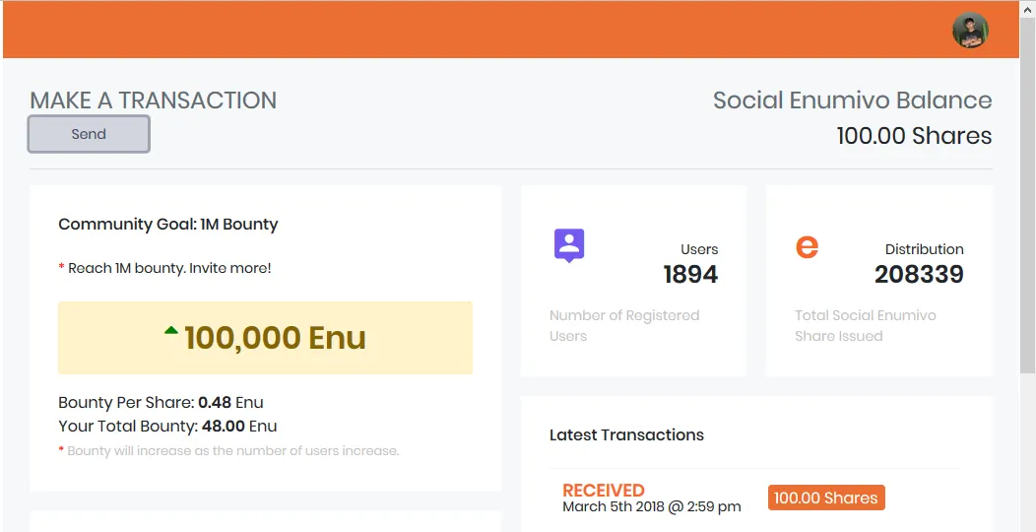Click the 100.00 Shares balance text
The height and width of the screenshot is (532, 1036).
(x=915, y=136)
